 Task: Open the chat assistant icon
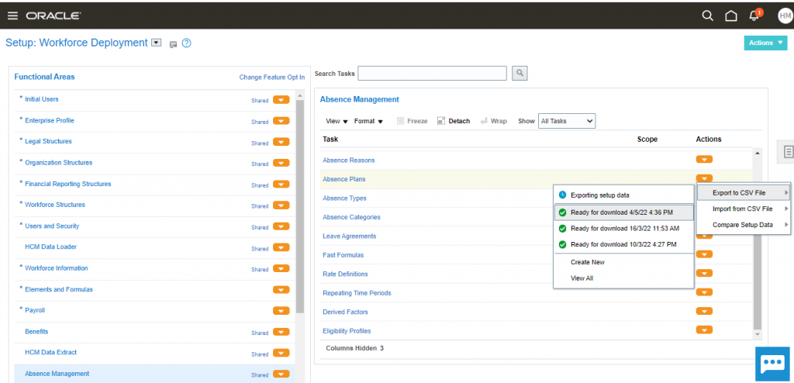point(772,363)
